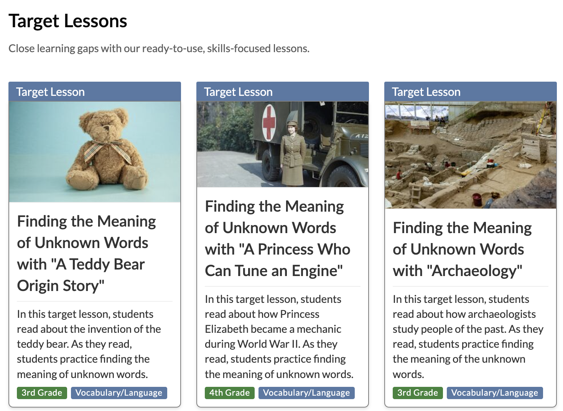Click 3rd Grade tag on Archaeology card
The width and height of the screenshot is (563, 411).
tap(417, 393)
